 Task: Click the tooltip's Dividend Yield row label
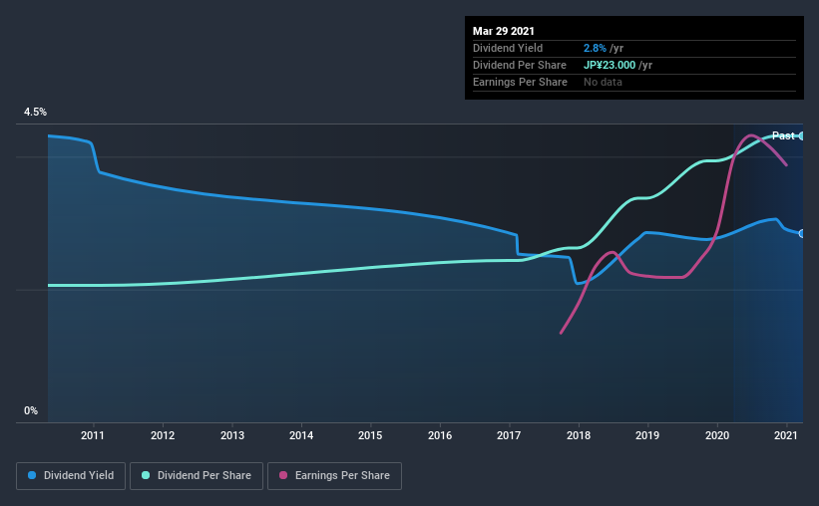508,48
